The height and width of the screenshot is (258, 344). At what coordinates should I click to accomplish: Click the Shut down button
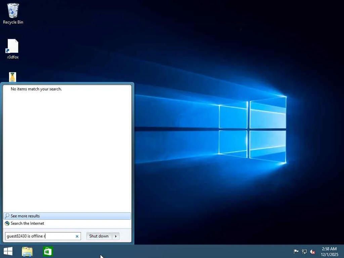[99, 236]
